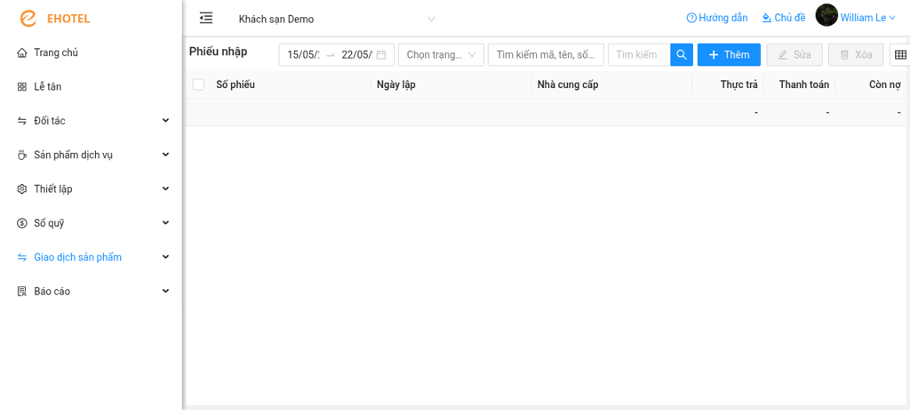Viewport: 910px width, 410px height.
Task: Click the Lễ tân grid icon
Action: (x=22, y=87)
